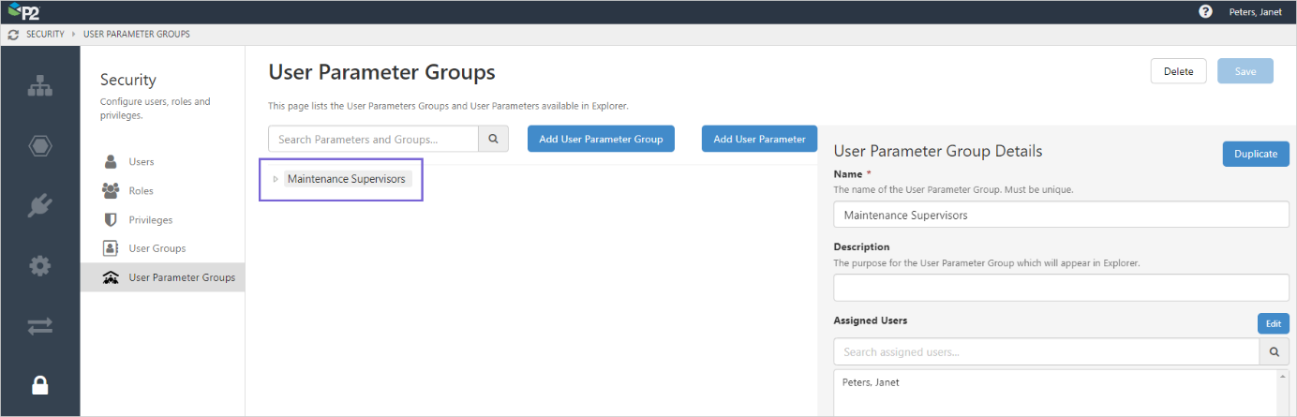Open Users in Security menu
This screenshot has width=1297, height=417.
[x=141, y=162]
